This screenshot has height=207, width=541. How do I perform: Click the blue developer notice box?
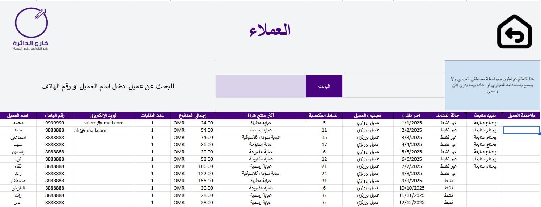click(x=492, y=85)
